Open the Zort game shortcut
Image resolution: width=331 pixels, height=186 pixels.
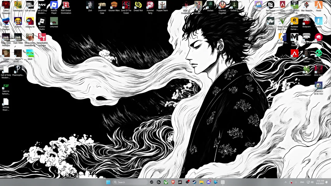pos(90,6)
